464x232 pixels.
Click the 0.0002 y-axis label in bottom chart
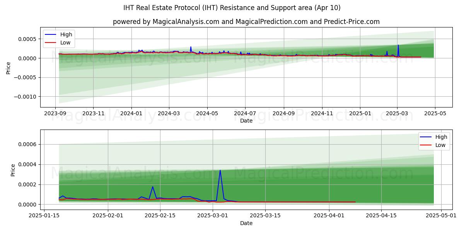[27, 184]
